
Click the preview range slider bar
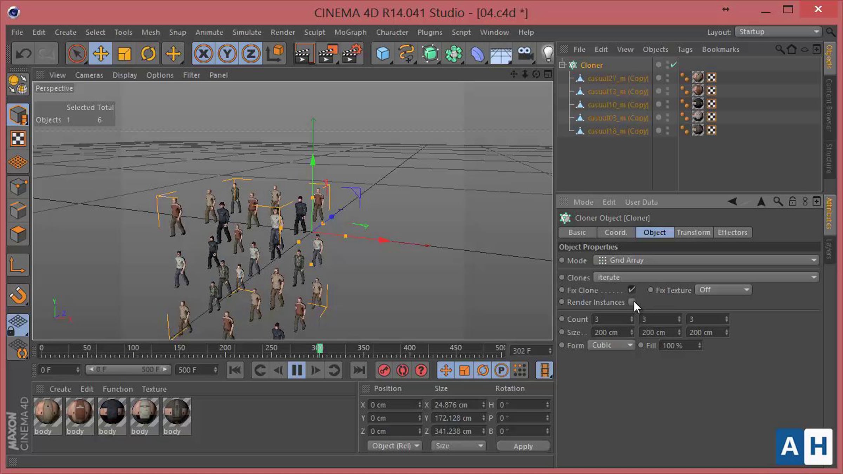pyautogui.click(x=128, y=370)
